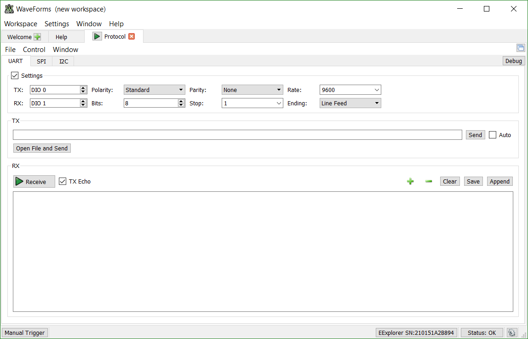This screenshot has width=528, height=339.
Task: Click Open File and Send button
Action: click(42, 149)
